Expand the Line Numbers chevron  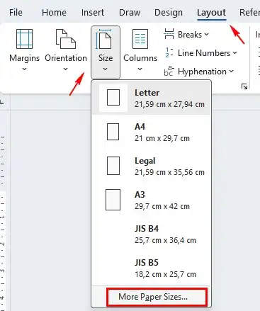click(x=235, y=53)
